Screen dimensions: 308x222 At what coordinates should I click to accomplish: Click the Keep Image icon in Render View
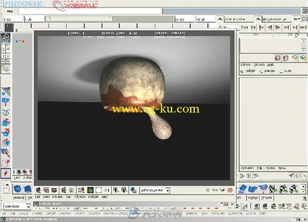(x=116, y=190)
